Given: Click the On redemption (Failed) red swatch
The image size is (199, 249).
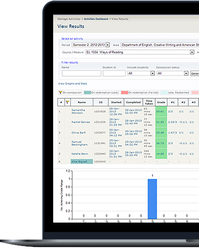Looking at the screenshot, I should click(x=124, y=92).
